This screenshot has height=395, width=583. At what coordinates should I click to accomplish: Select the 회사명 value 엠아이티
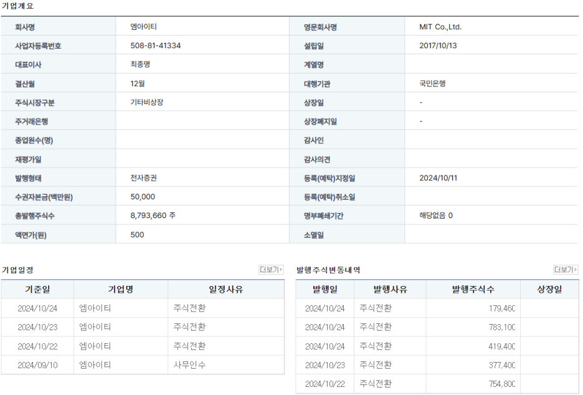click(x=143, y=27)
